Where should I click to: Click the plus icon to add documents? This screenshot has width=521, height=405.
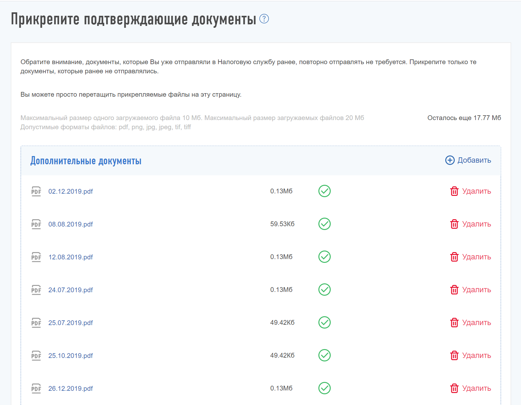tap(450, 160)
